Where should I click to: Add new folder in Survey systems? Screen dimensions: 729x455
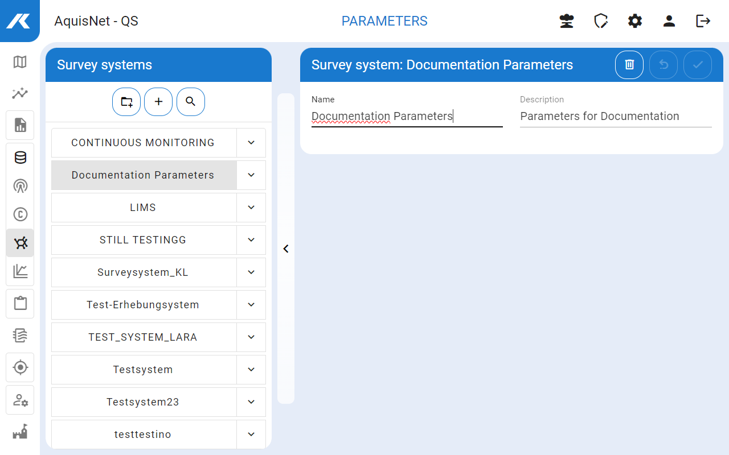[x=126, y=102]
